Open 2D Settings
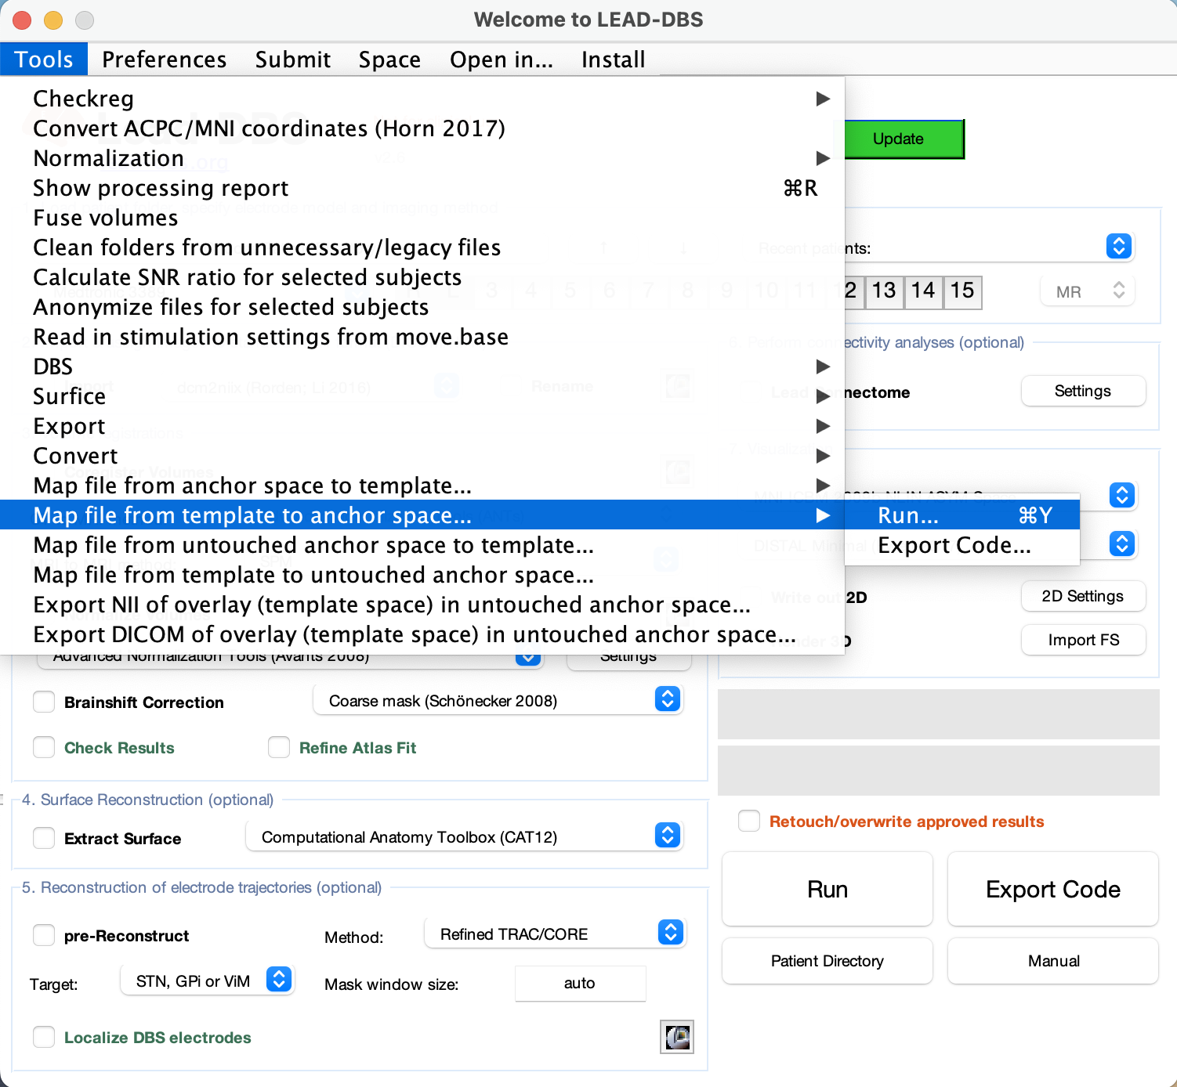The height and width of the screenshot is (1087, 1177). coord(1083,596)
